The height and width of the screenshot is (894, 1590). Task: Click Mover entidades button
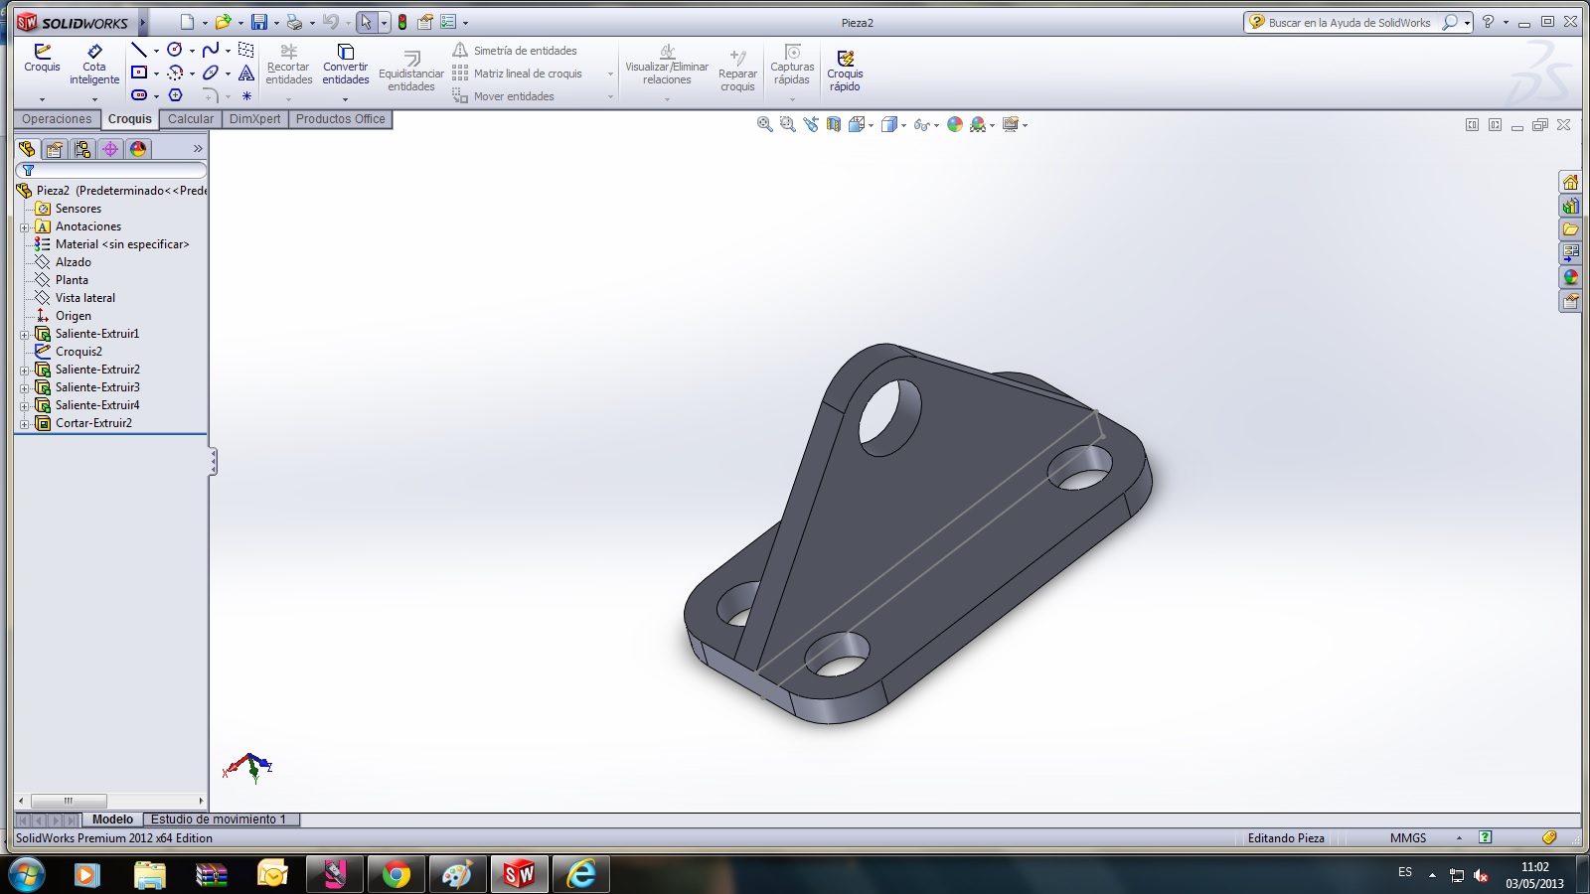[x=504, y=96]
